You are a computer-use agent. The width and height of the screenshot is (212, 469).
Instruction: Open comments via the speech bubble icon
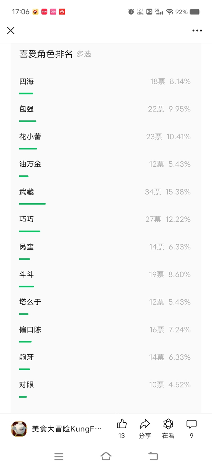[191, 424]
